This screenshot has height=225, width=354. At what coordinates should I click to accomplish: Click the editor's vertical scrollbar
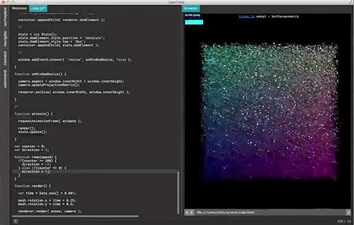pos(178,193)
